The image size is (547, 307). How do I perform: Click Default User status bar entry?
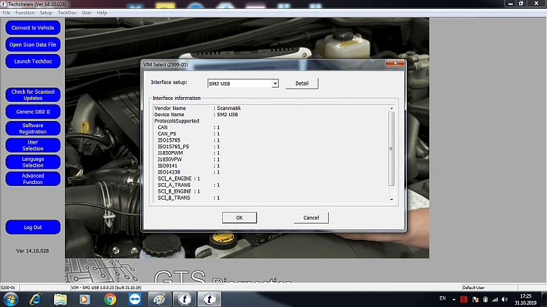[473, 287]
